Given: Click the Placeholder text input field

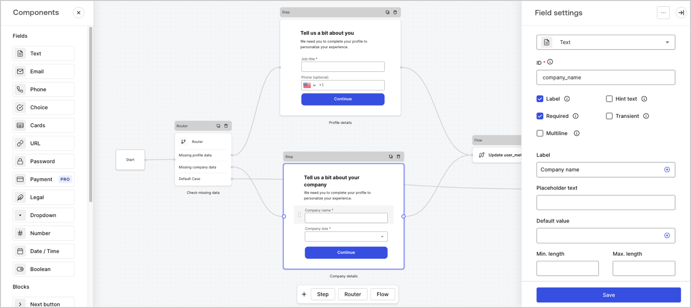Looking at the screenshot, I should pyautogui.click(x=605, y=202).
